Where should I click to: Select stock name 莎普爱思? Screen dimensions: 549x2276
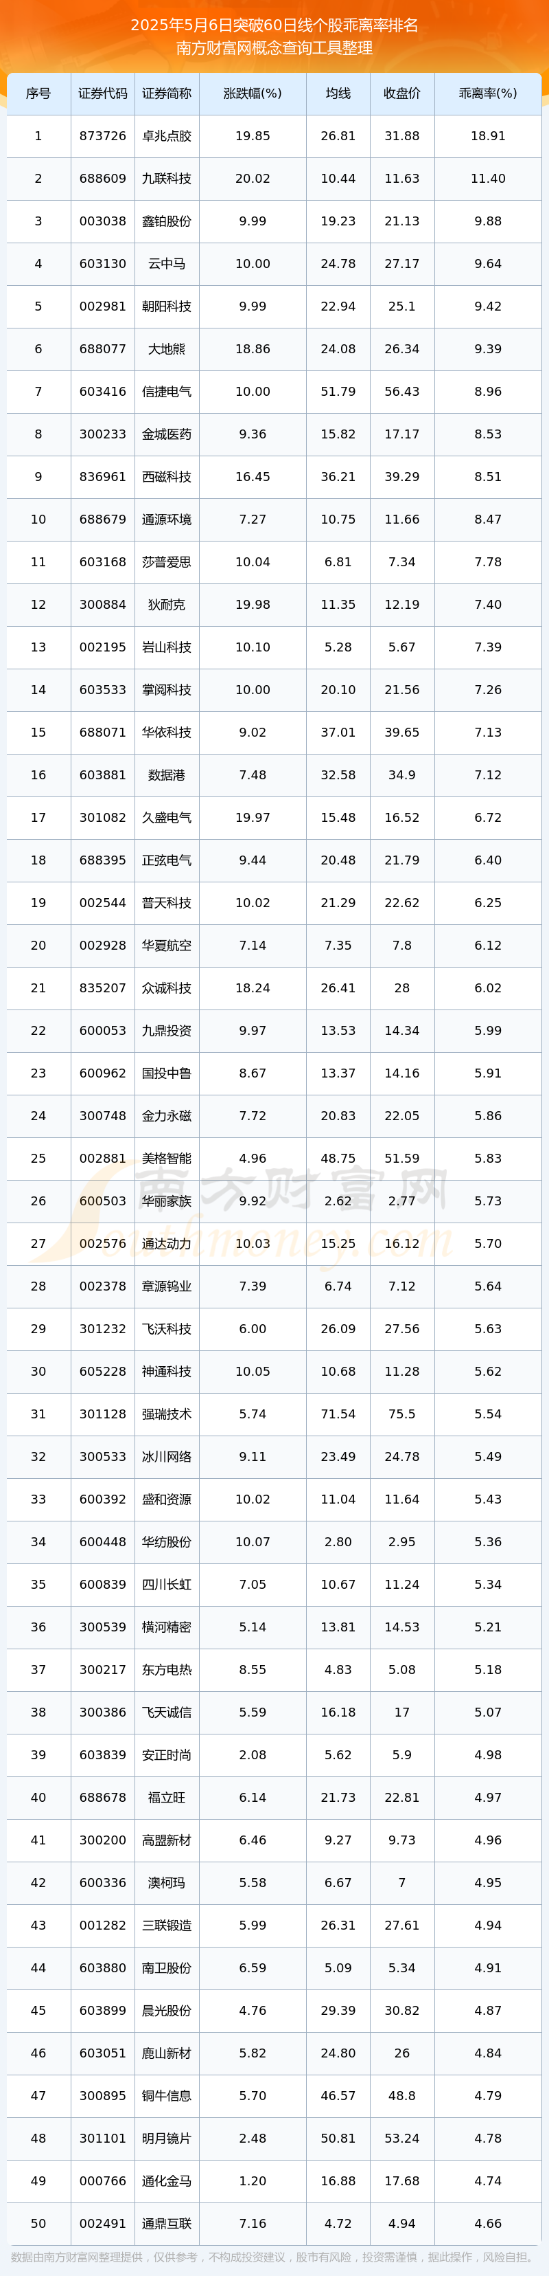(167, 562)
